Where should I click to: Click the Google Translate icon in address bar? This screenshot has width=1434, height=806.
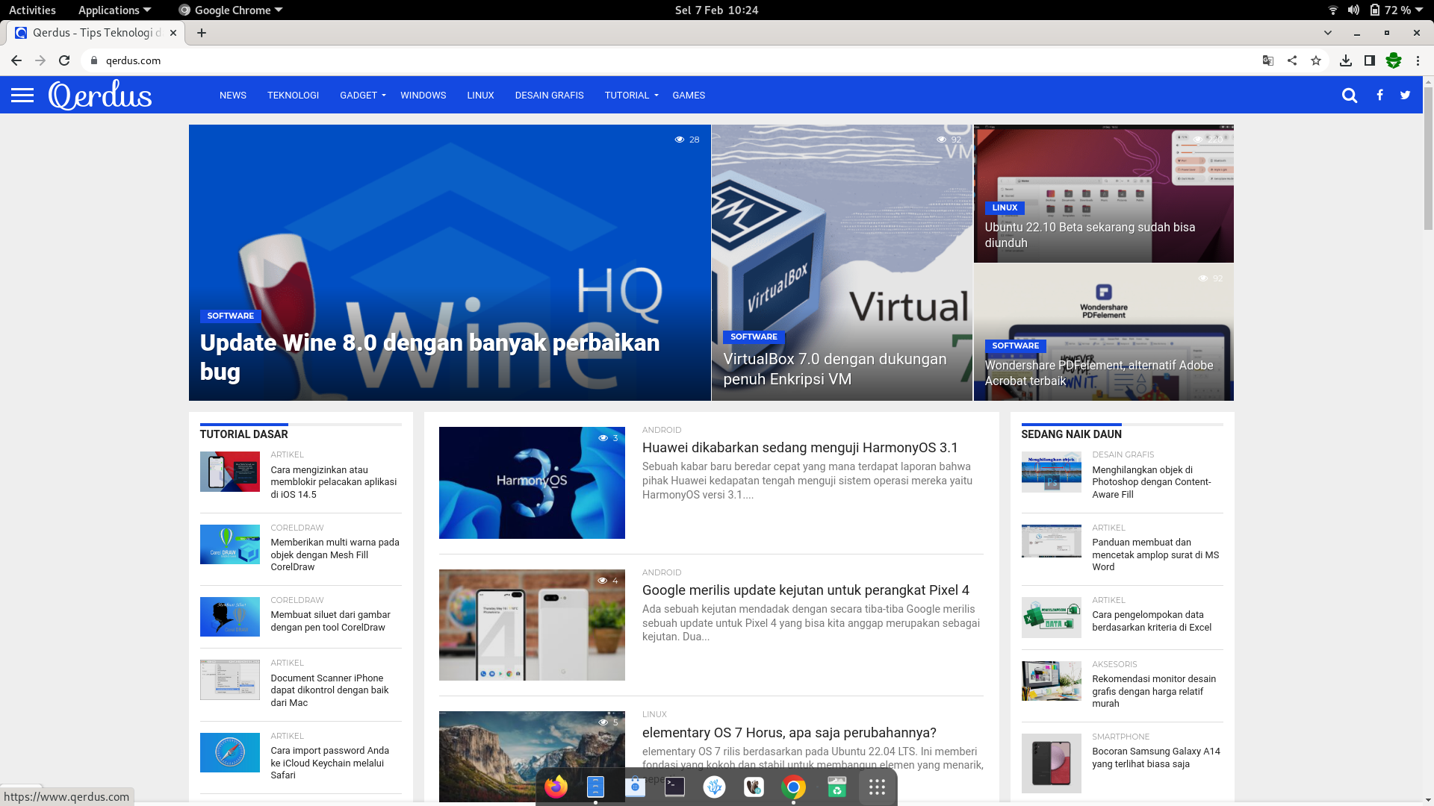[1267, 60]
